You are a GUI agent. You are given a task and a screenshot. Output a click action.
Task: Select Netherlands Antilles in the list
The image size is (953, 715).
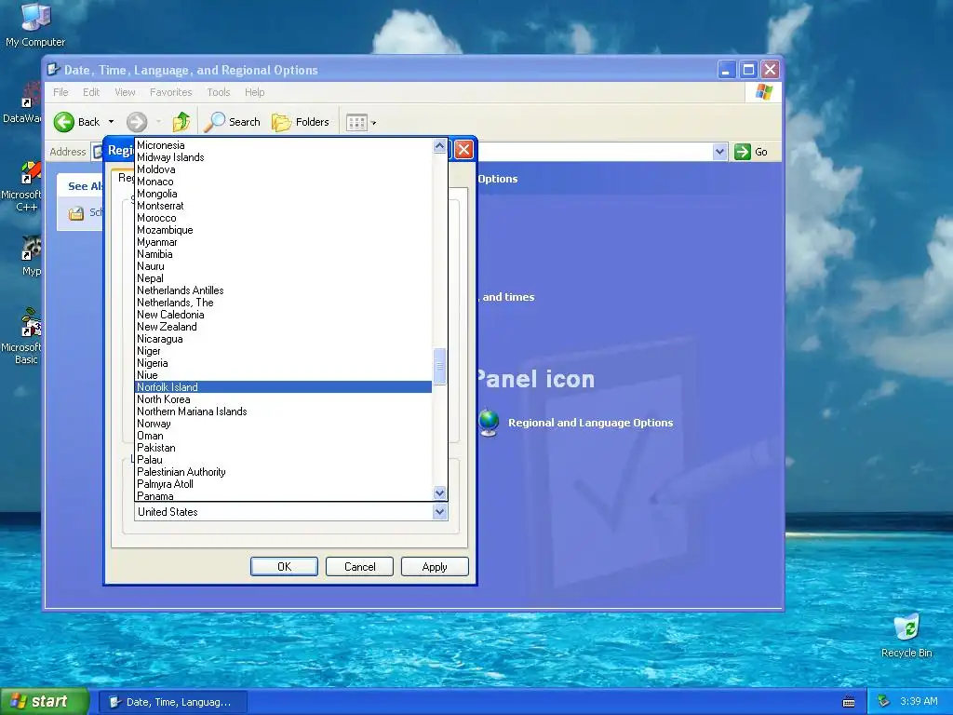tap(283, 290)
